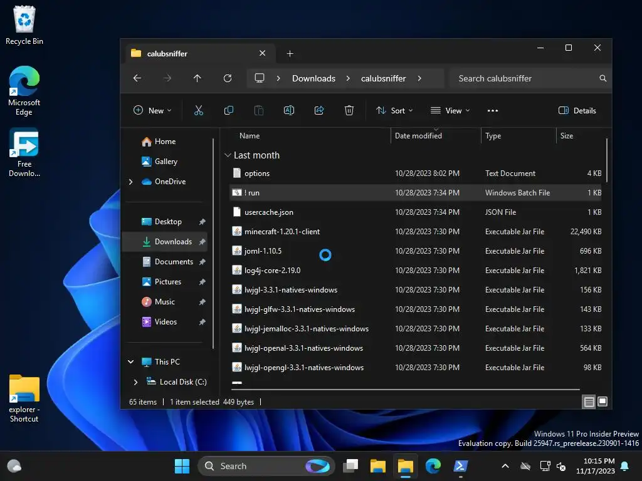Screen dimensions: 642x481
Task: Open the Sort dropdown menu
Action: pyautogui.click(x=394, y=110)
